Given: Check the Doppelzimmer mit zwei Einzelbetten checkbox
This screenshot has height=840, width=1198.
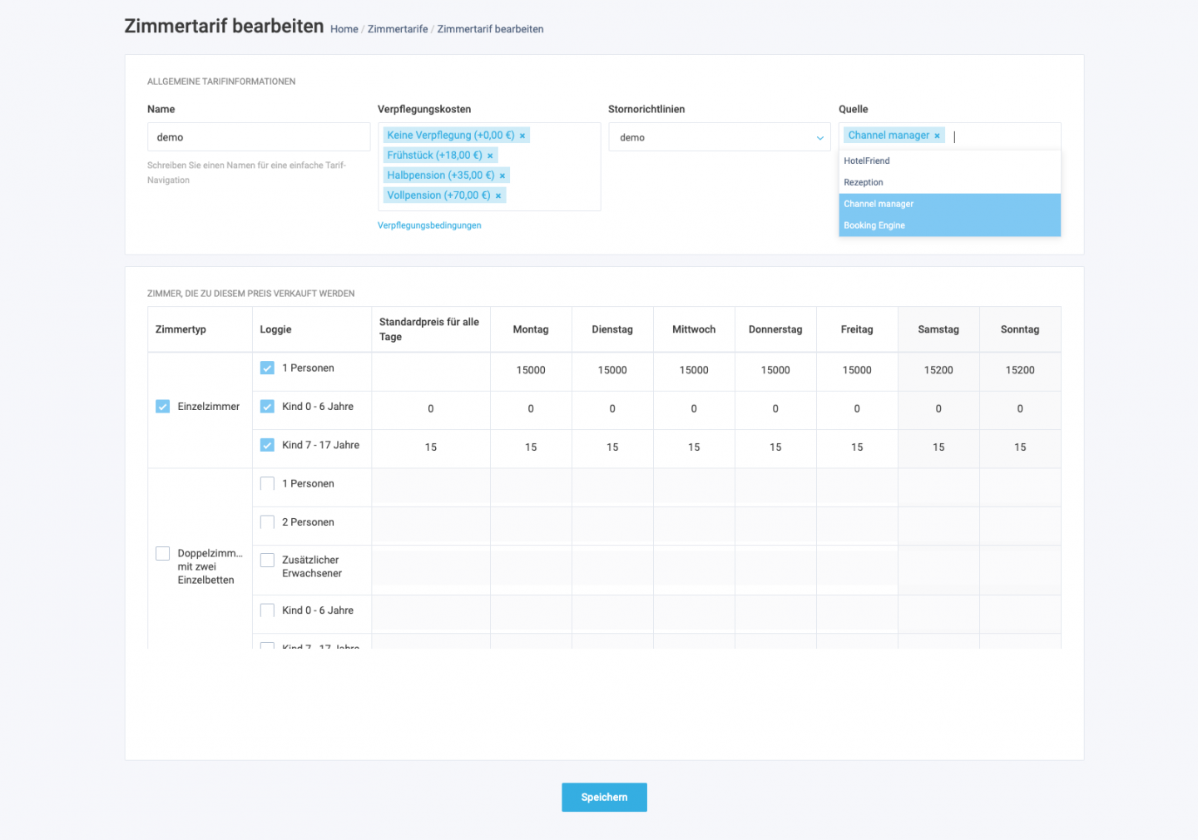Looking at the screenshot, I should point(163,553).
